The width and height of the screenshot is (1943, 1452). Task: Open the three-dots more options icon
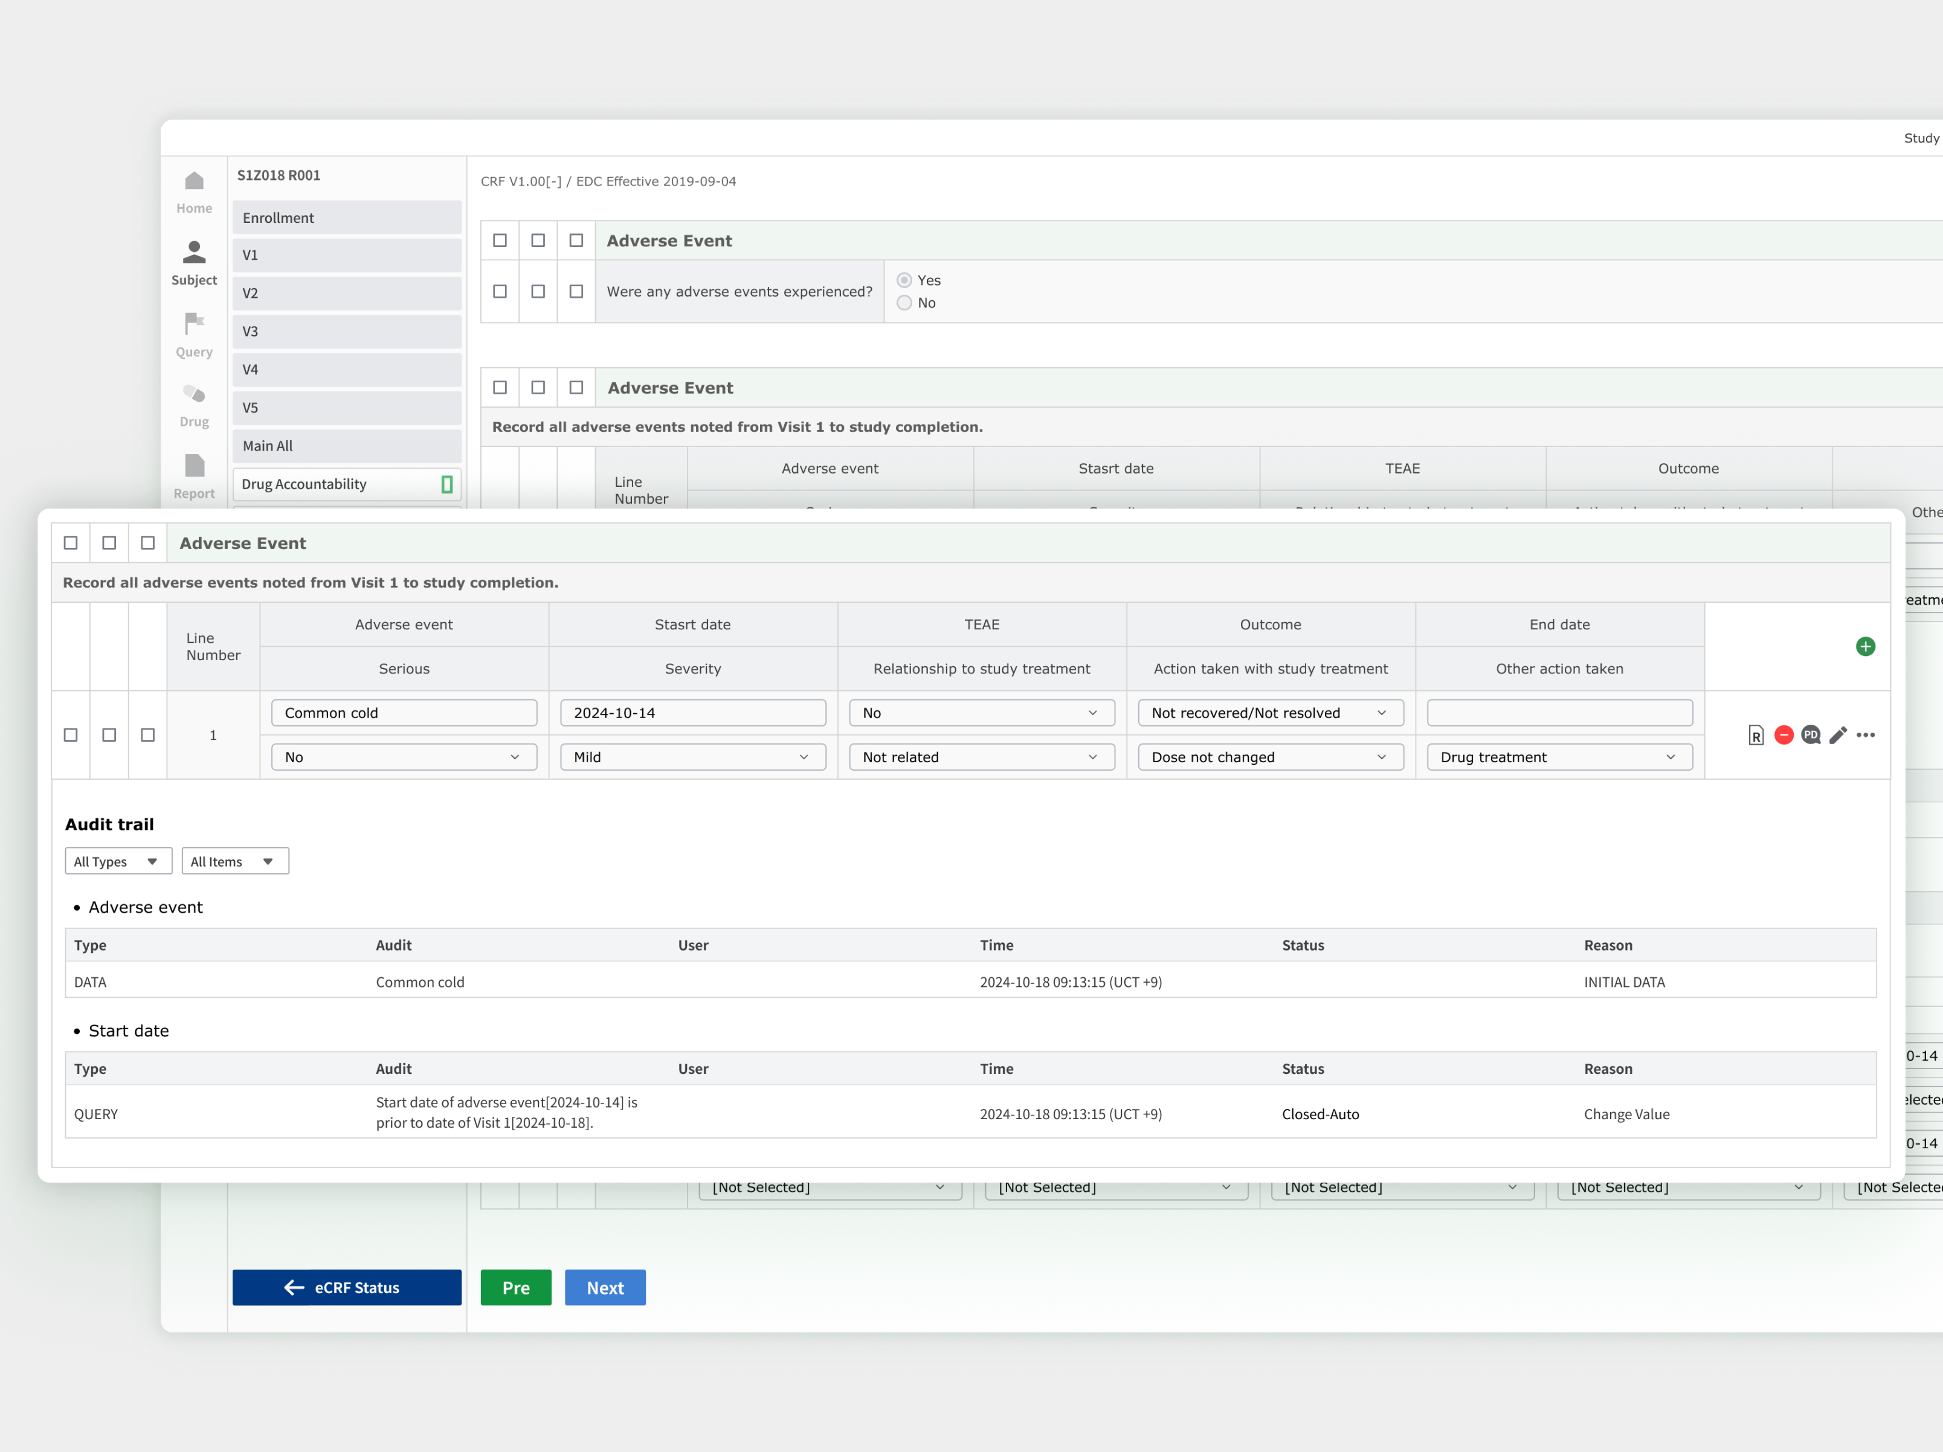click(x=1866, y=735)
